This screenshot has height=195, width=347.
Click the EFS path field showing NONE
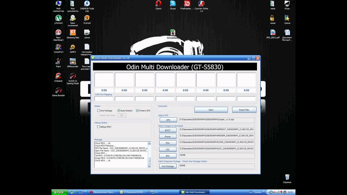click(217, 156)
